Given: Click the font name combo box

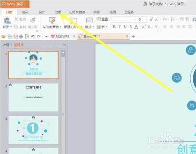Looking at the screenshot, I should pos(124,20).
